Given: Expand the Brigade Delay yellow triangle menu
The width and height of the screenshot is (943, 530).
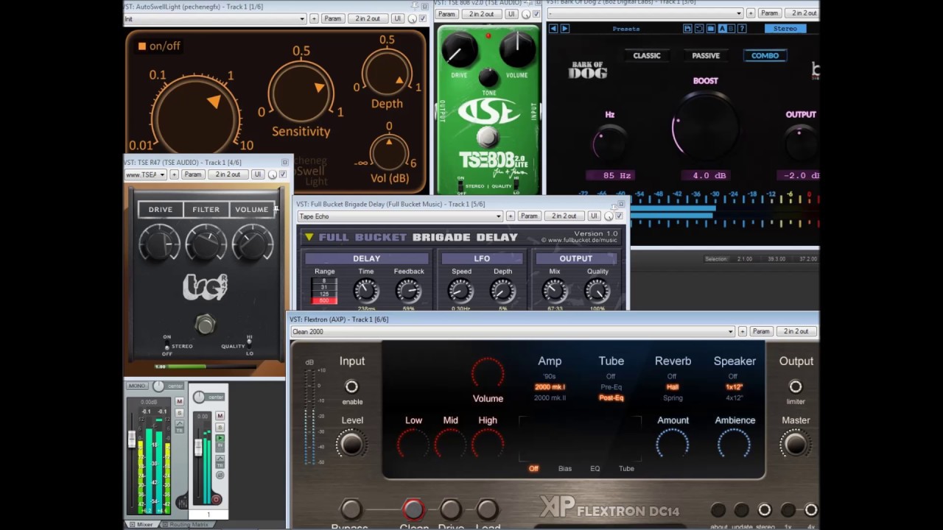Looking at the screenshot, I should (309, 237).
